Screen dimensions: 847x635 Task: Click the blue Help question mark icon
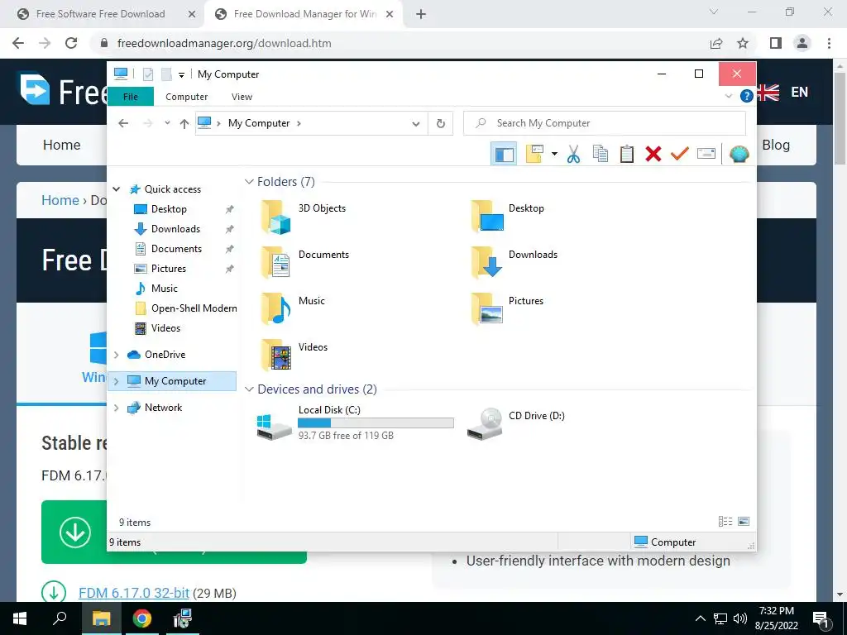746,96
